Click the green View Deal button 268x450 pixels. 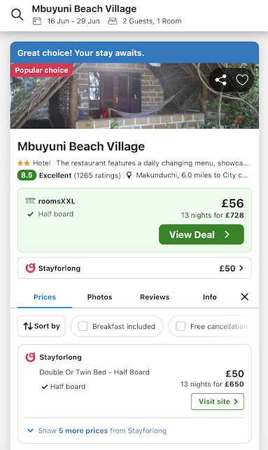[x=202, y=235]
